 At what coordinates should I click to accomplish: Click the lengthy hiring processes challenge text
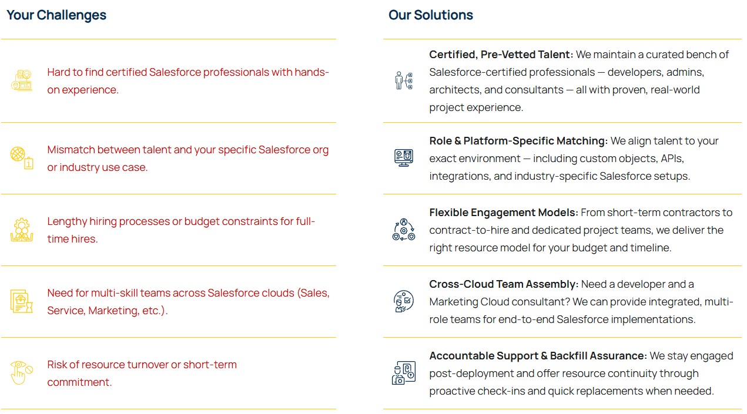pos(181,230)
